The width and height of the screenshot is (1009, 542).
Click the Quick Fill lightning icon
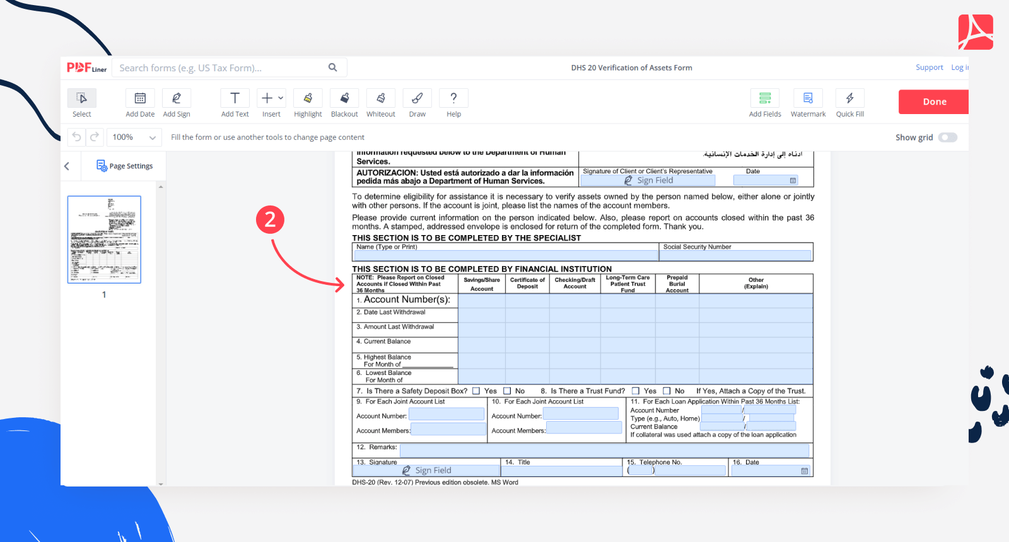(849, 99)
